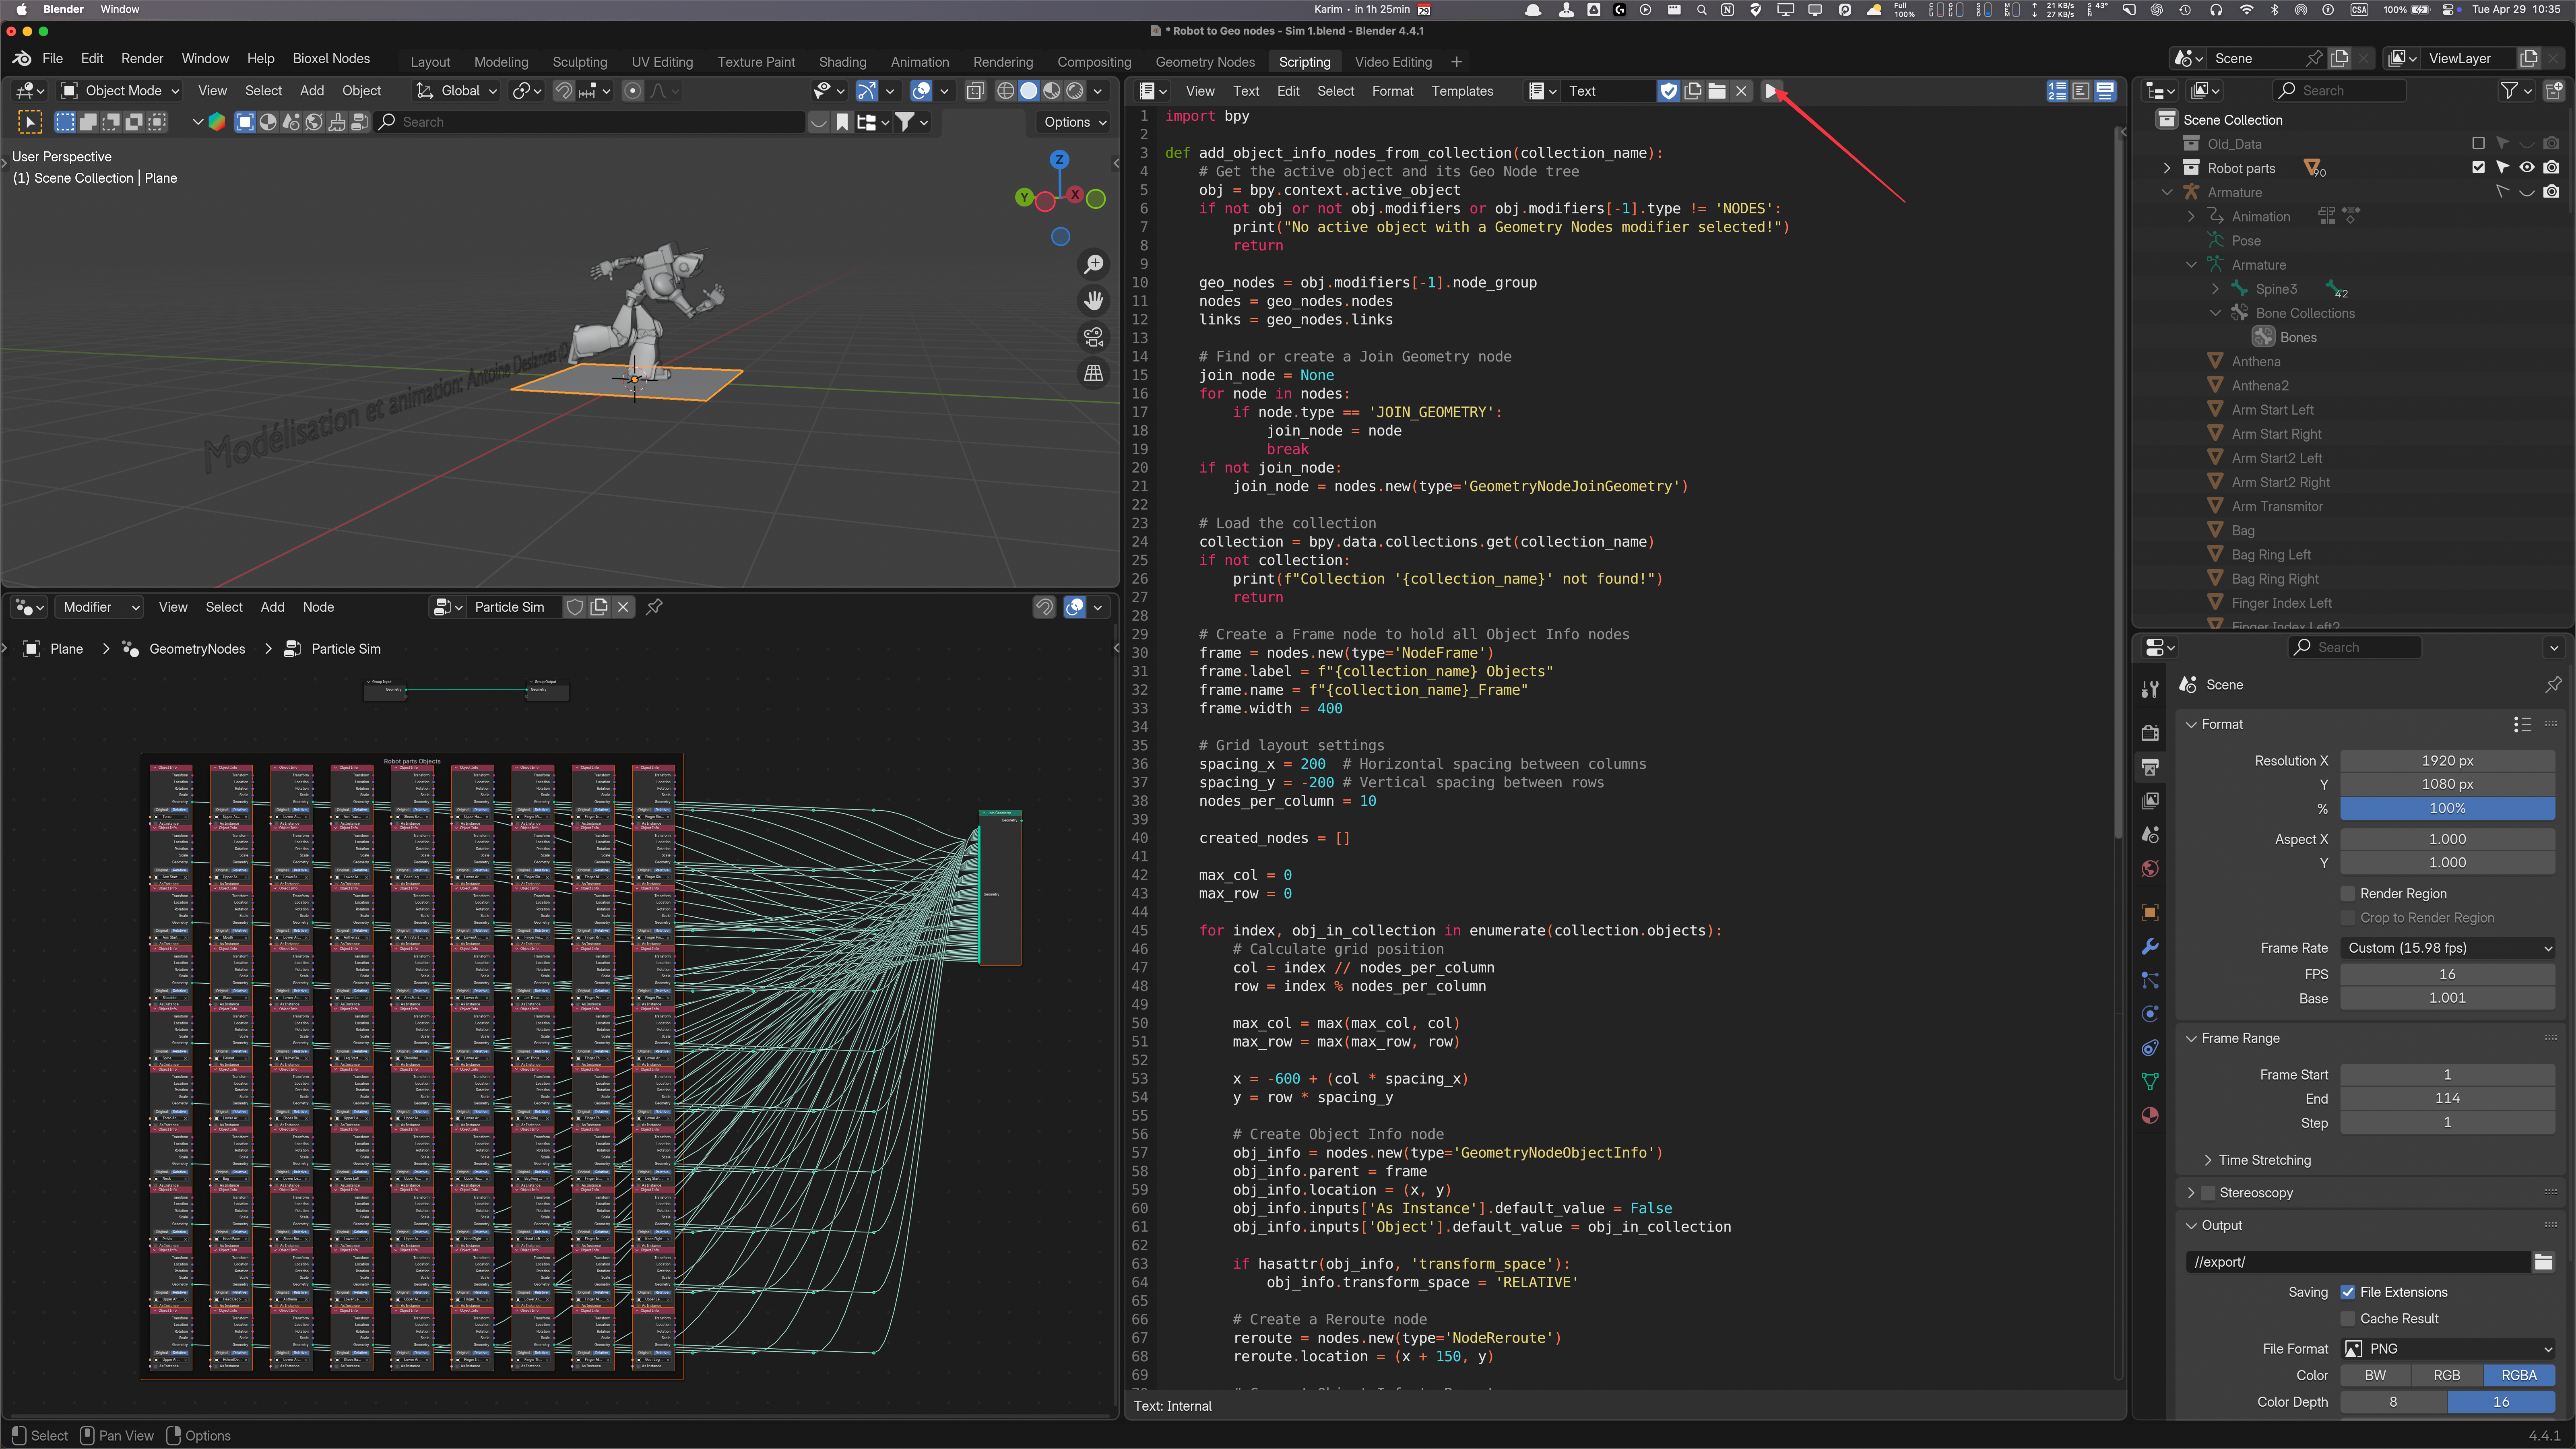Open the Format menu in the text editor
The height and width of the screenshot is (1449, 2576).
(x=1392, y=91)
